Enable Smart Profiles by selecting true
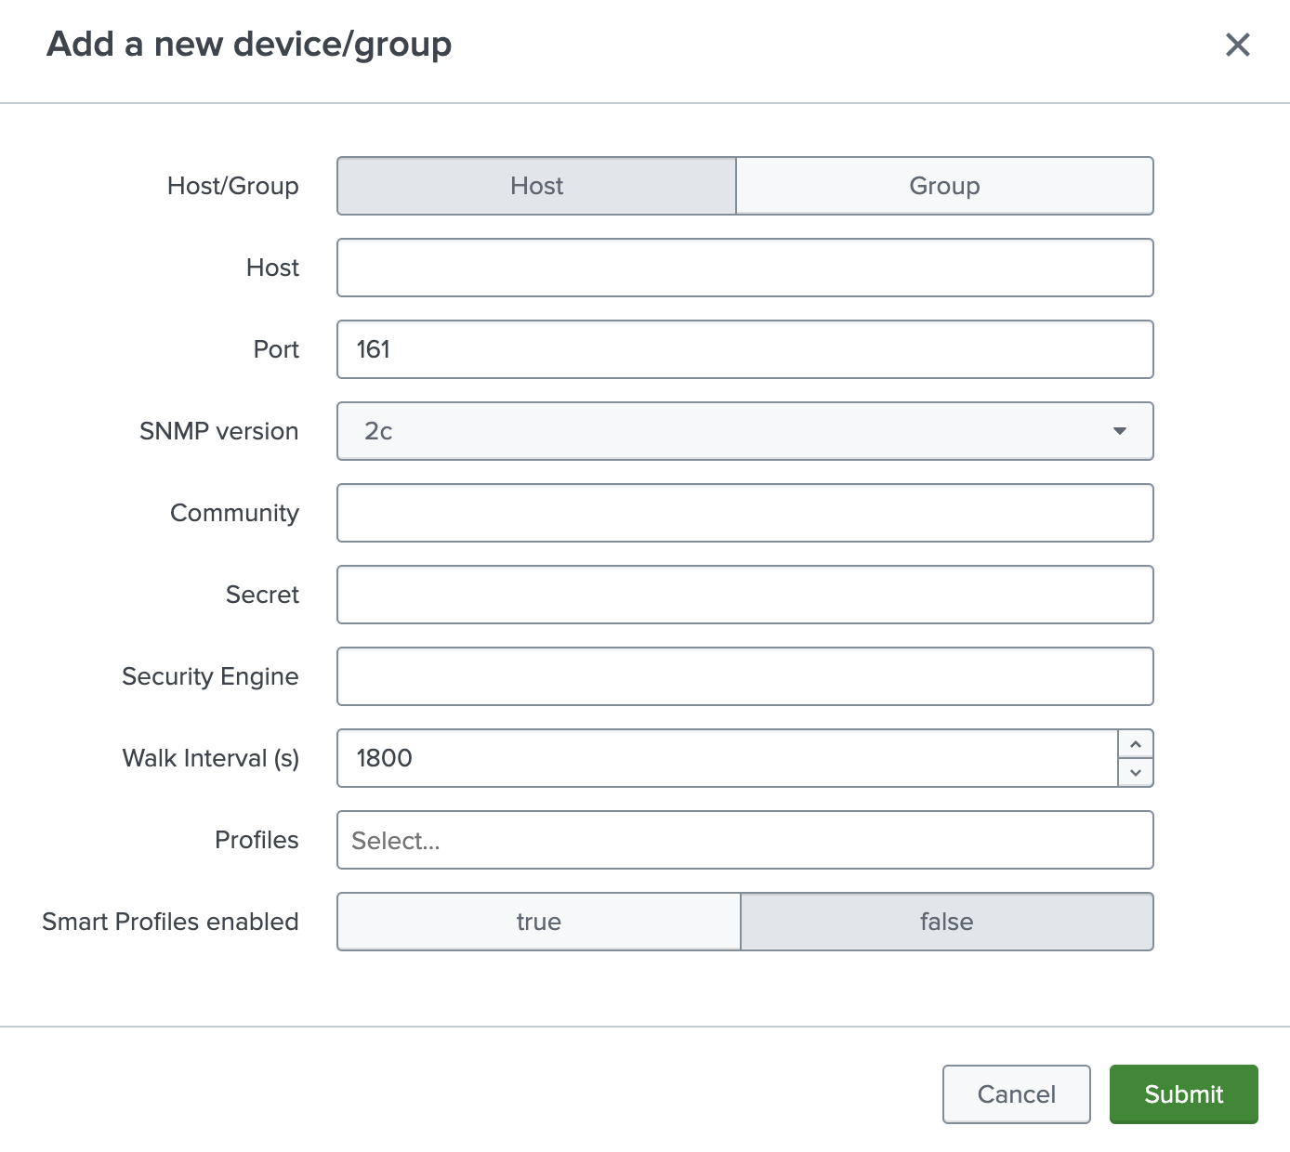1290x1152 pixels. [537, 922]
